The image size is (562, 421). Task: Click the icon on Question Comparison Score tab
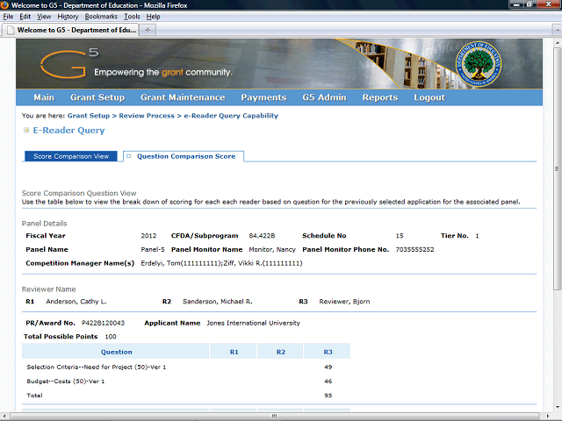pos(129,156)
